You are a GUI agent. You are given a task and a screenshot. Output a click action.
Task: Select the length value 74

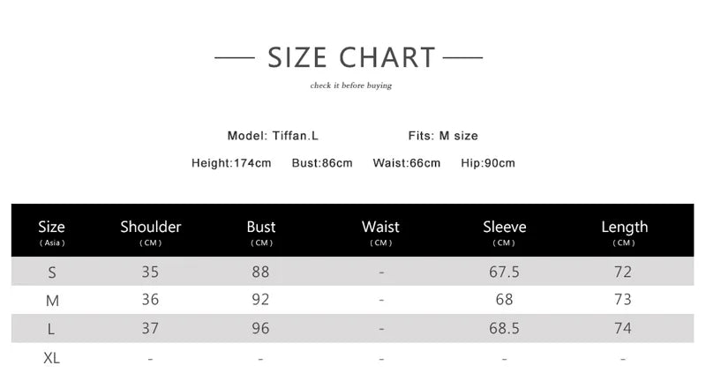623,329
